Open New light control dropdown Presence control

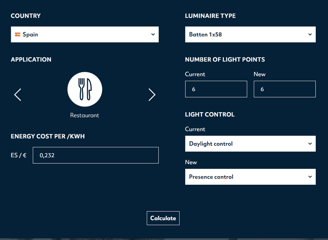coord(251,177)
